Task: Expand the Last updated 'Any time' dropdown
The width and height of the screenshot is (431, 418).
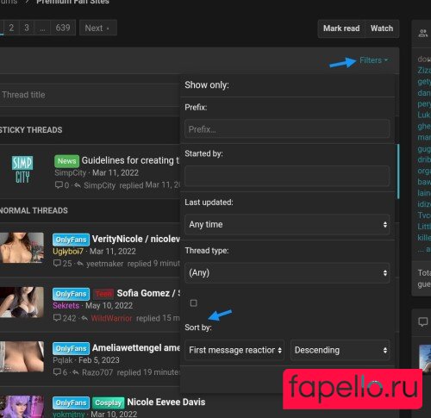Action: (x=287, y=224)
